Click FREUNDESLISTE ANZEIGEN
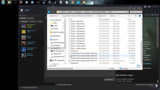160x90 pixels. pos(144,85)
